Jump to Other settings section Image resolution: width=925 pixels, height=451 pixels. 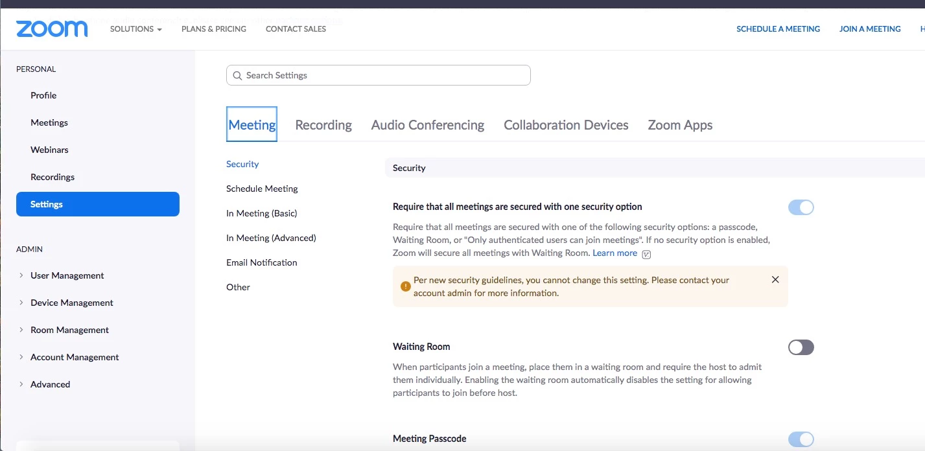238,287
